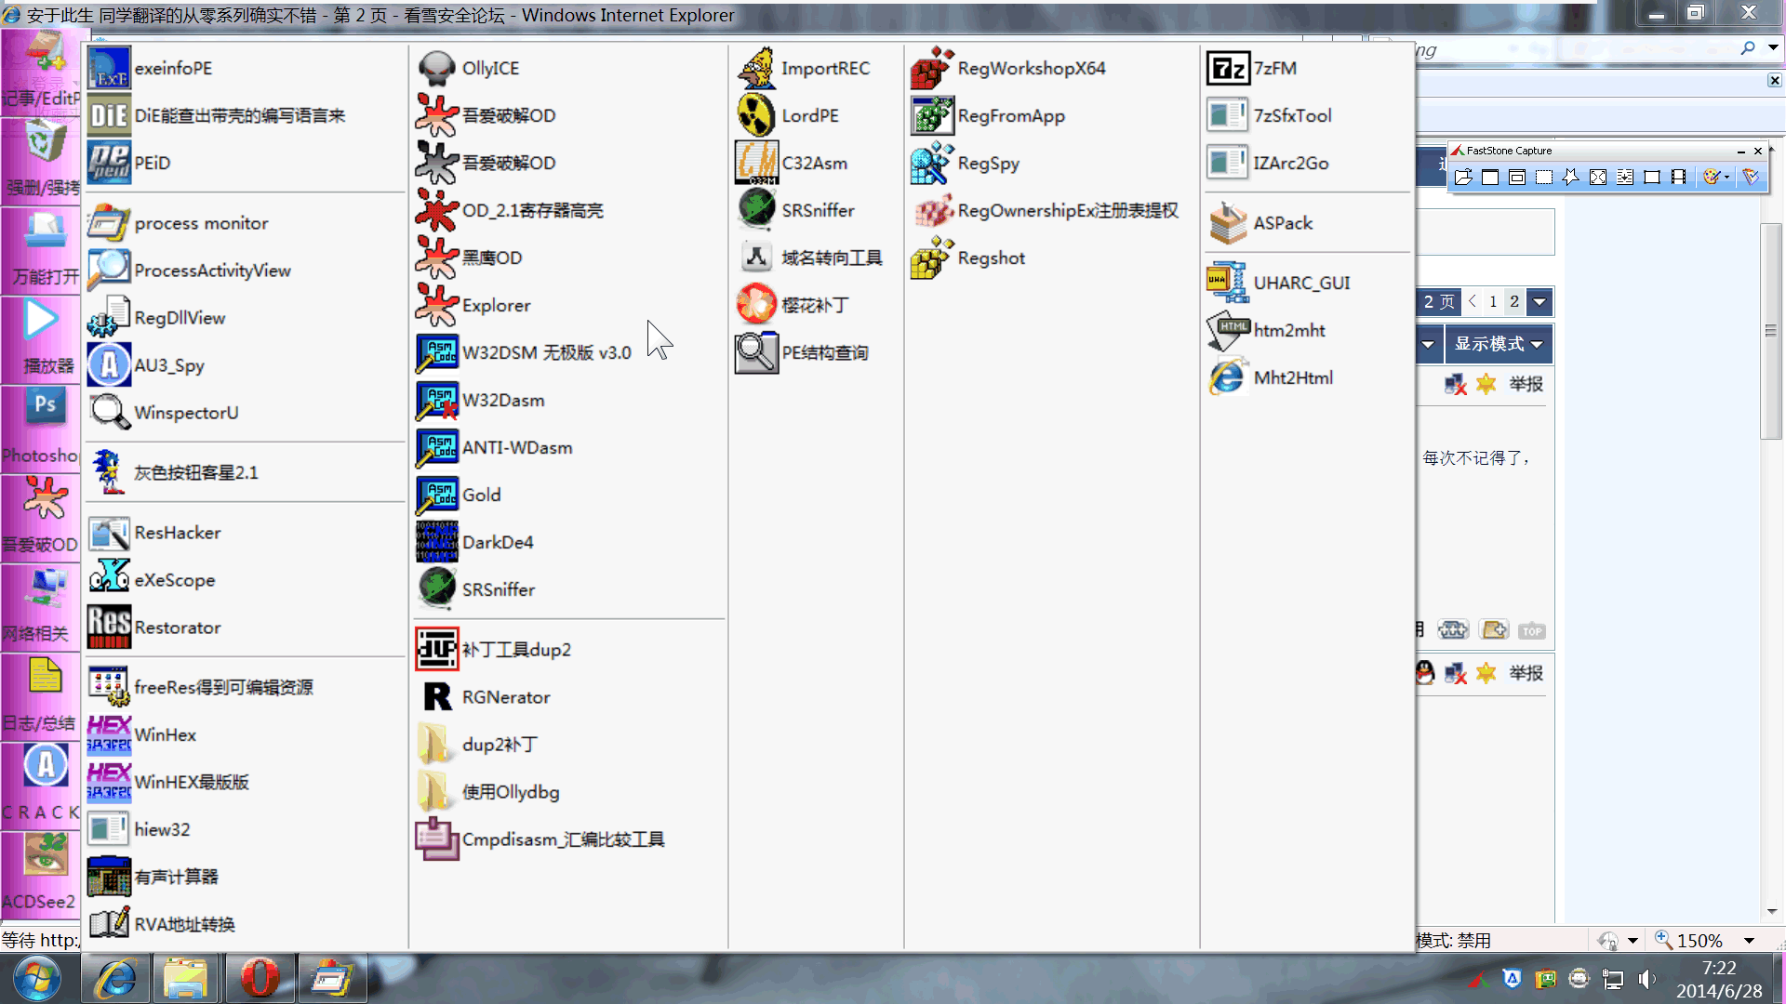This screenshot has height=1004, width=1786.
Task: Open the 150% zoom level dropdown
Action: (1749, 941)
